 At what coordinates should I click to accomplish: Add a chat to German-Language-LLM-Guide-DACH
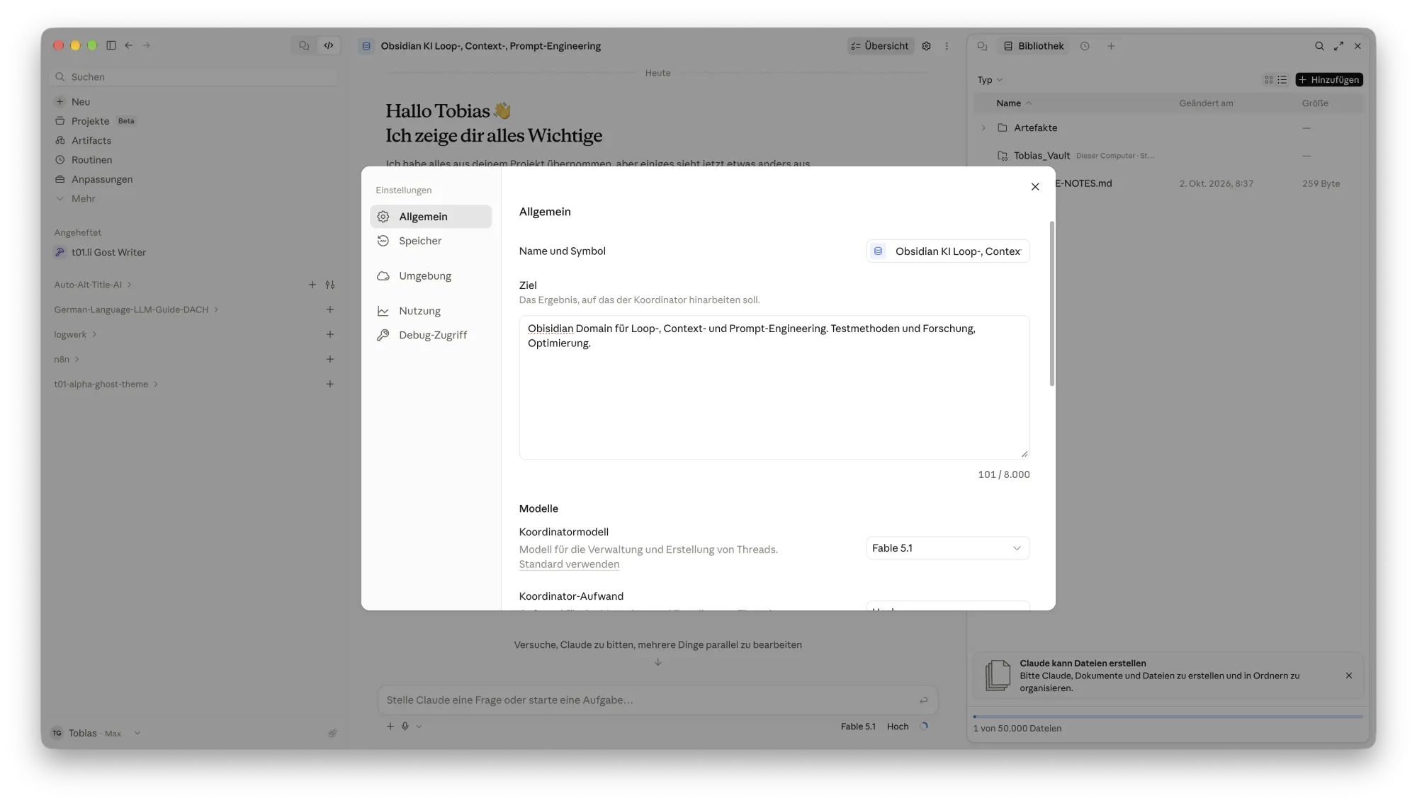tap(330, 309)
